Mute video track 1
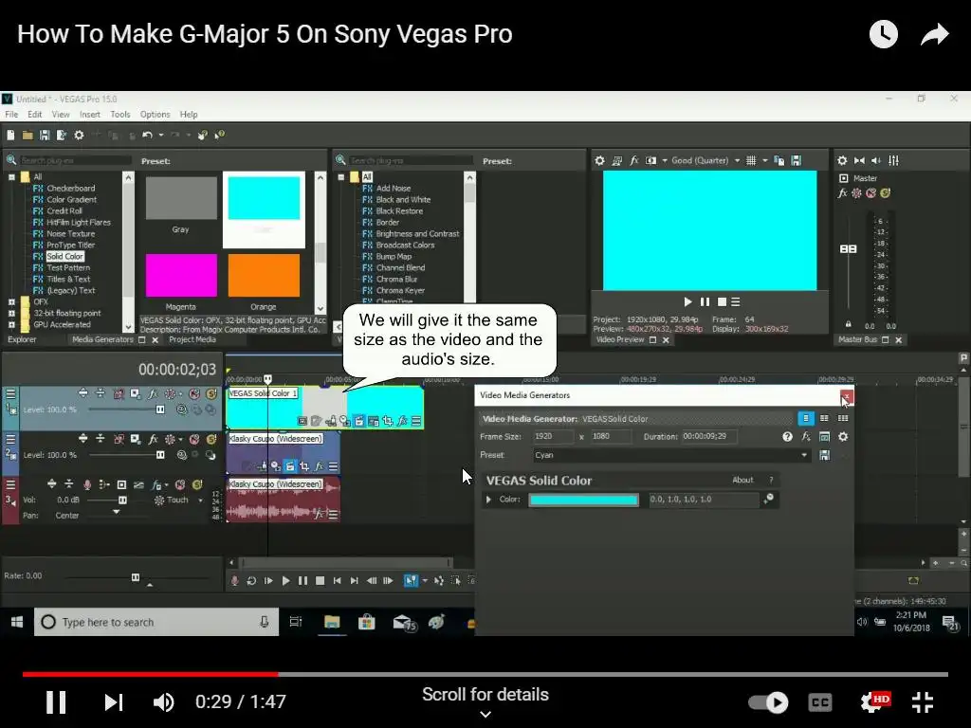 pos(194,393)
